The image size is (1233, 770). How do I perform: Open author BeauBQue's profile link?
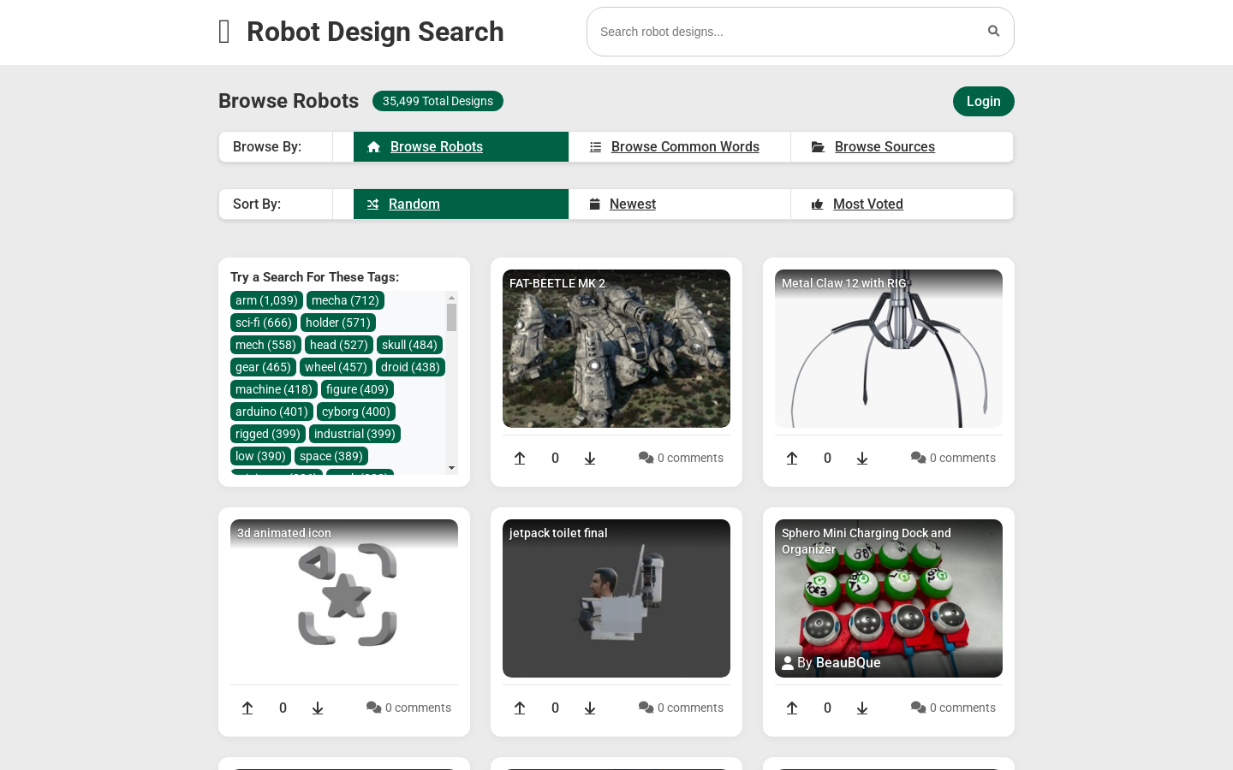pyautogui.click(x=848, y=662)
